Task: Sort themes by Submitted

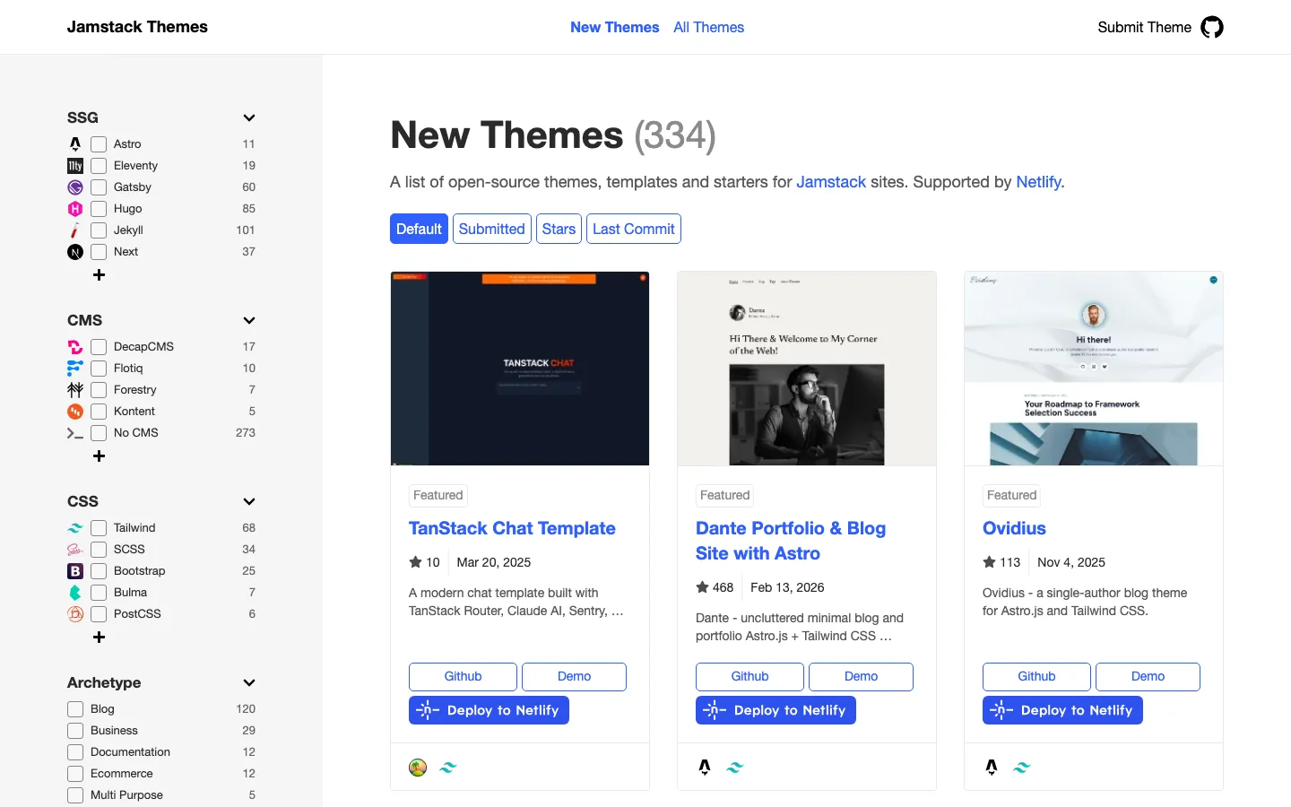Action: pos(491,229)
